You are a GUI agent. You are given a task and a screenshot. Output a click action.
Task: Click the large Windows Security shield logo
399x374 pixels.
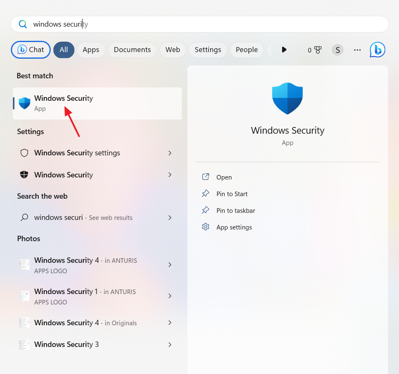tap(287, 98)
